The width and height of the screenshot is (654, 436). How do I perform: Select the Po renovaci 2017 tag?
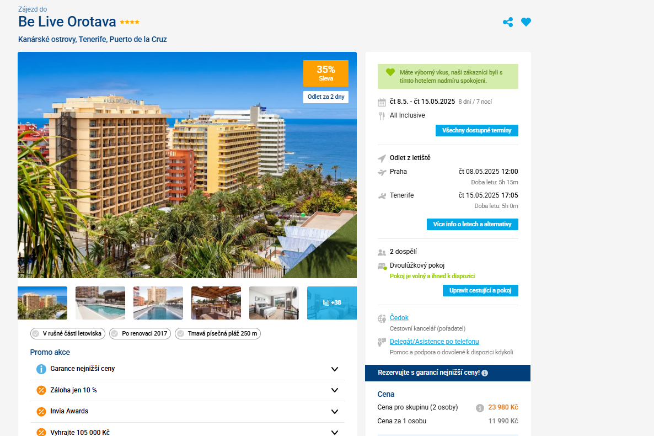pos(140,334)
